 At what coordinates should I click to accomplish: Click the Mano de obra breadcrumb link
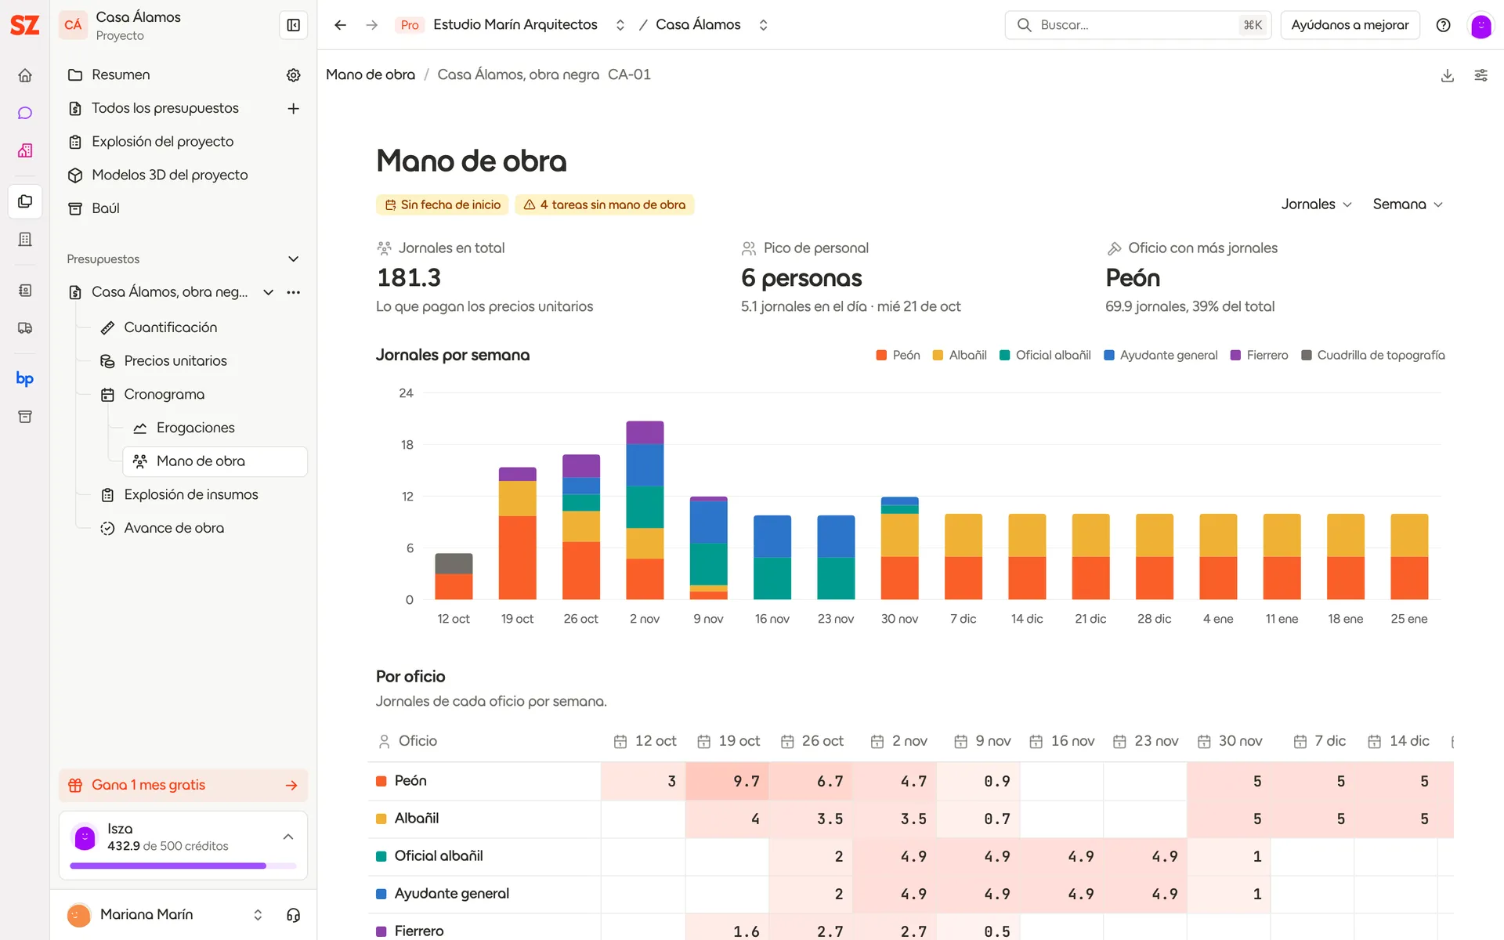[371, 74]
